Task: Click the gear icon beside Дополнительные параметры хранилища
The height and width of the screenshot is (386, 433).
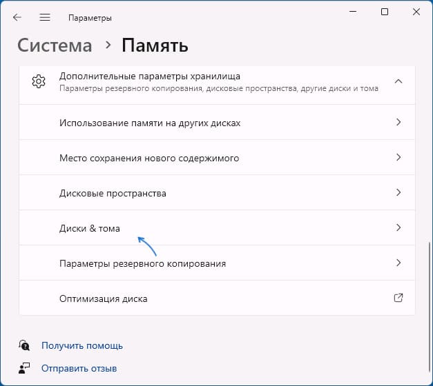Action: click(x=39, y=81)
